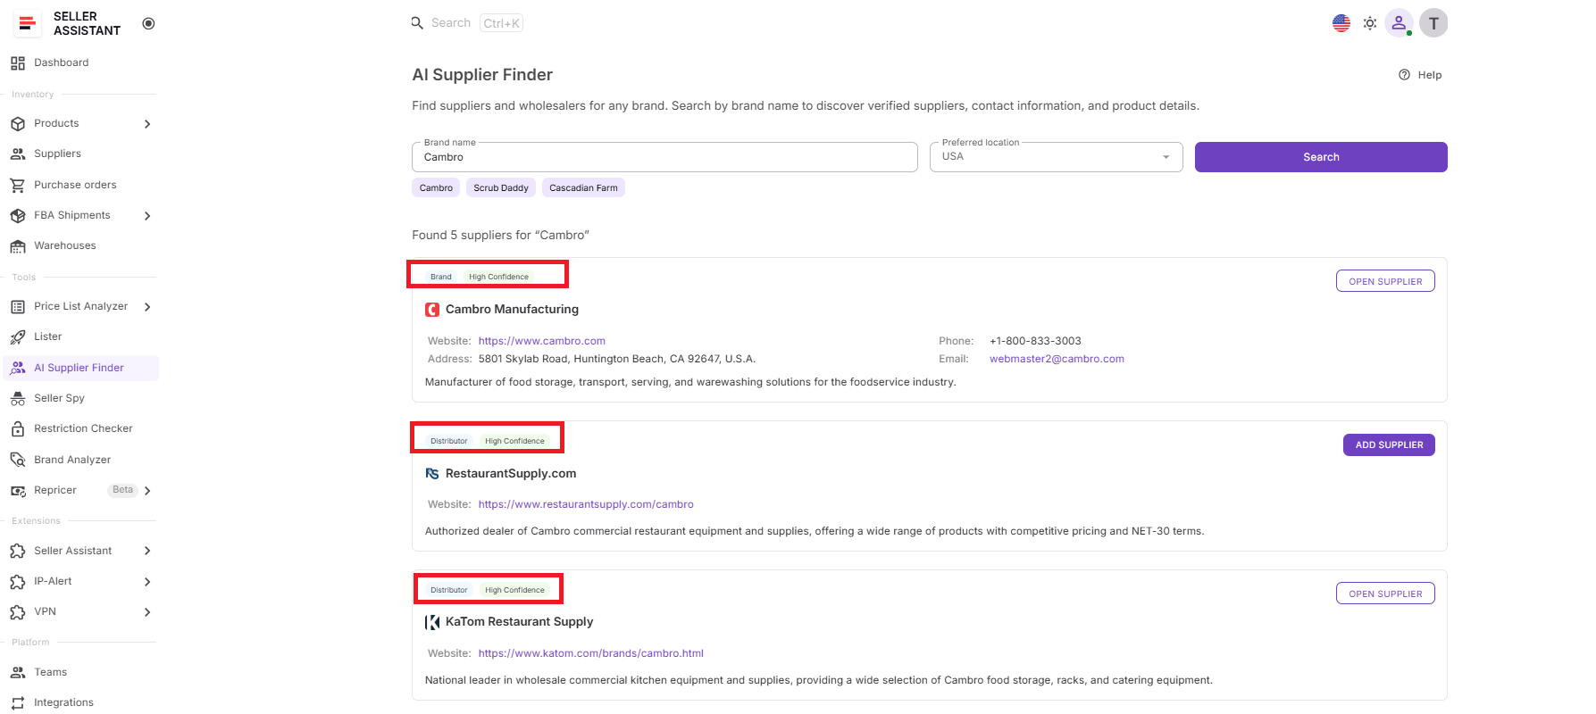Viewport: 1596px width, 714px height.
Task: Open supplier Cambro Manufacturing
Action: [x=1385, y=281]
